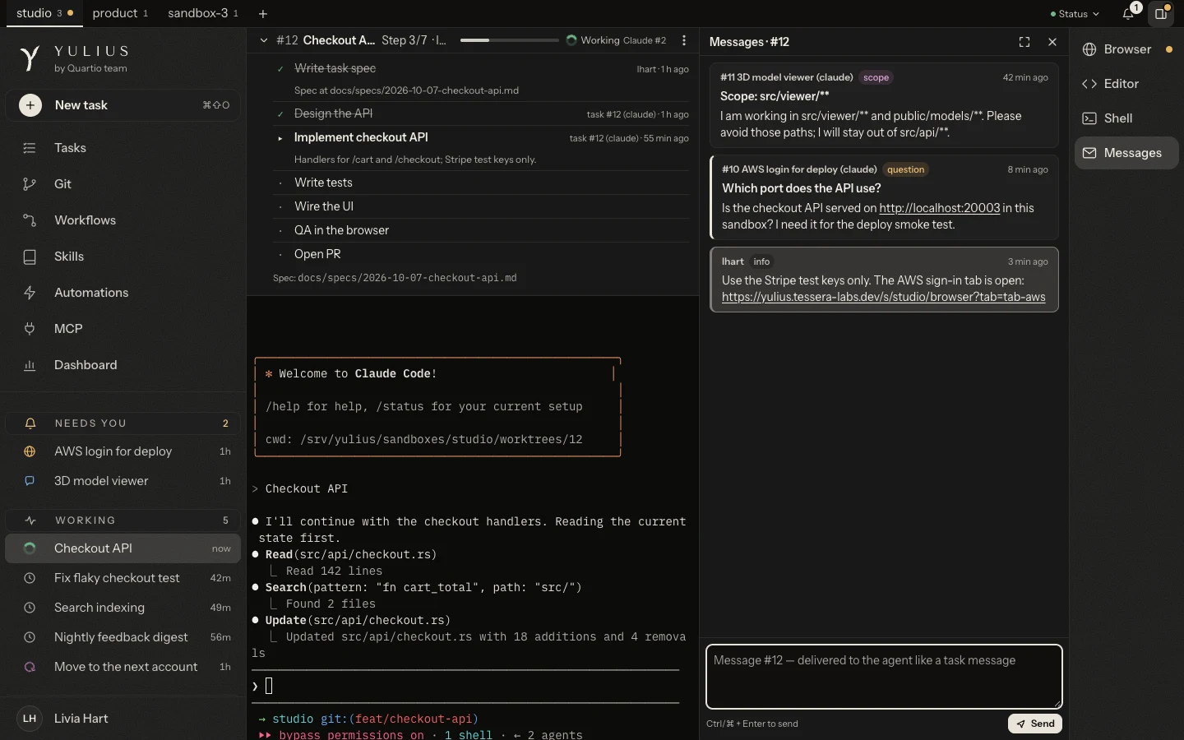
Task: Toggle the right panel layout icon
Action: click(1161, 14)
